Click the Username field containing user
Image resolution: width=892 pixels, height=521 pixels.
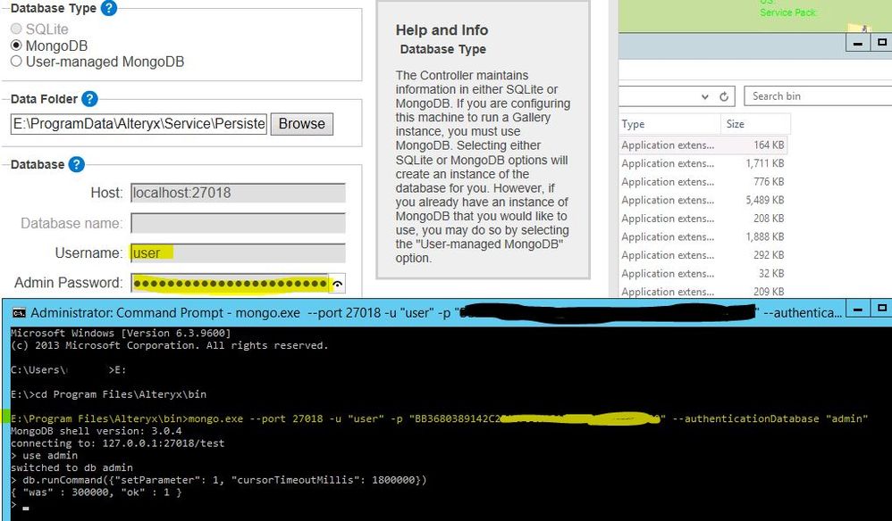pyautogui.click(x=238, y=253)
